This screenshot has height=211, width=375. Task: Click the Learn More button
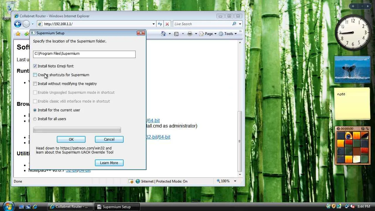tap(109, 163)
